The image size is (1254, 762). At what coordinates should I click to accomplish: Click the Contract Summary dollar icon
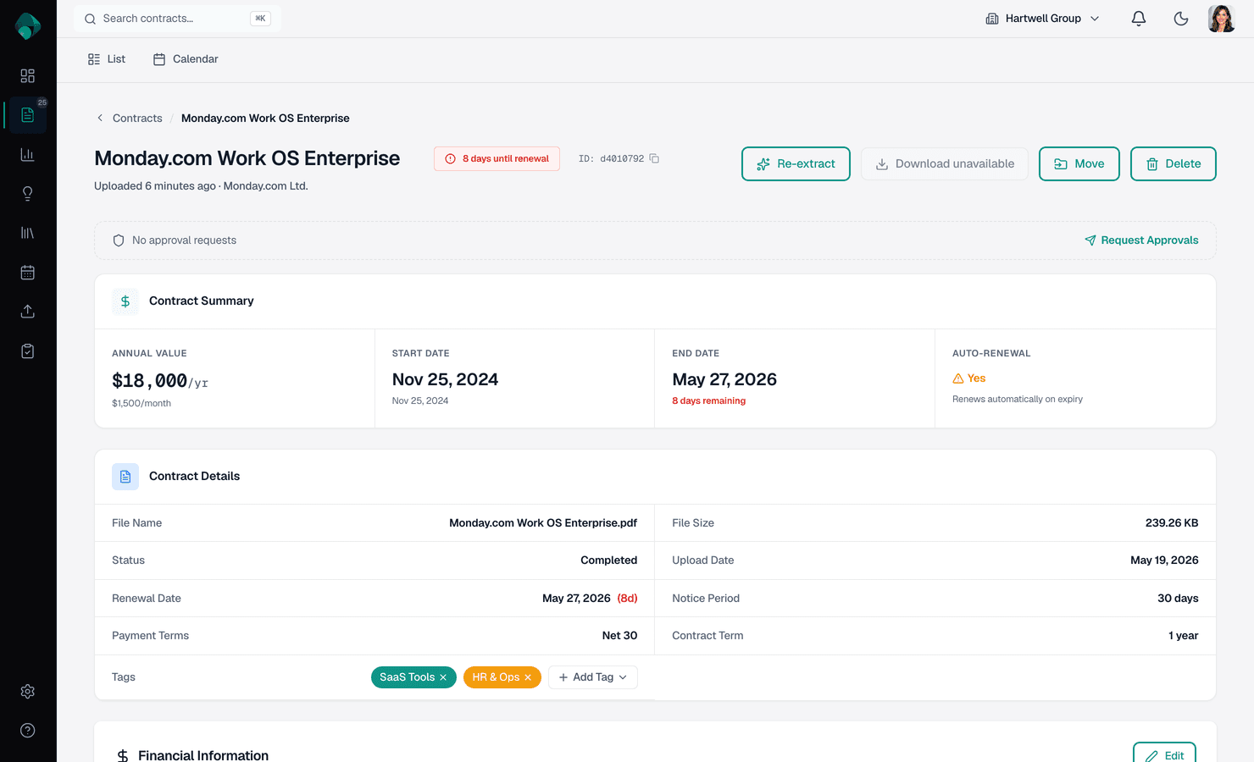tap(125, 301)
